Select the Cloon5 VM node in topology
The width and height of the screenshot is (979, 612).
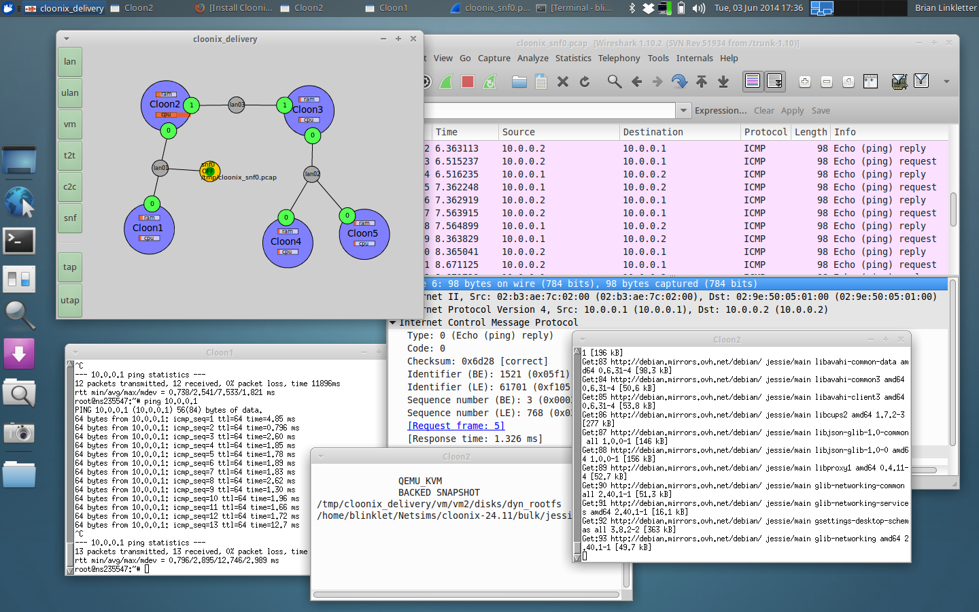pos(364,234)
